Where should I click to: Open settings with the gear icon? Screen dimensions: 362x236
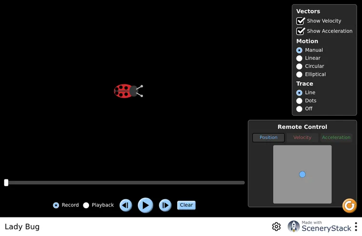click(276, 226)
